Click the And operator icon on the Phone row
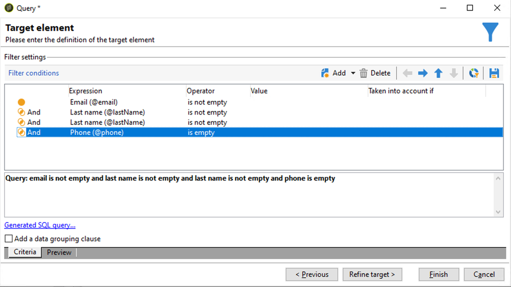The width and height of the screenshot is (511, 287). point(21,133)
